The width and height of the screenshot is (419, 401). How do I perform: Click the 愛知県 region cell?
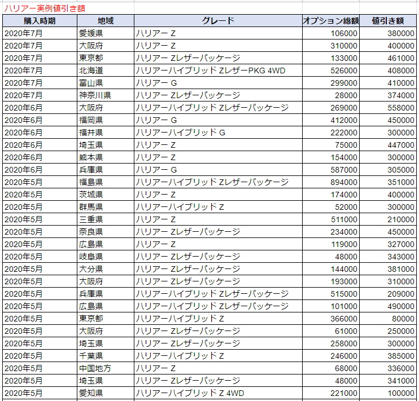(106, 393)
